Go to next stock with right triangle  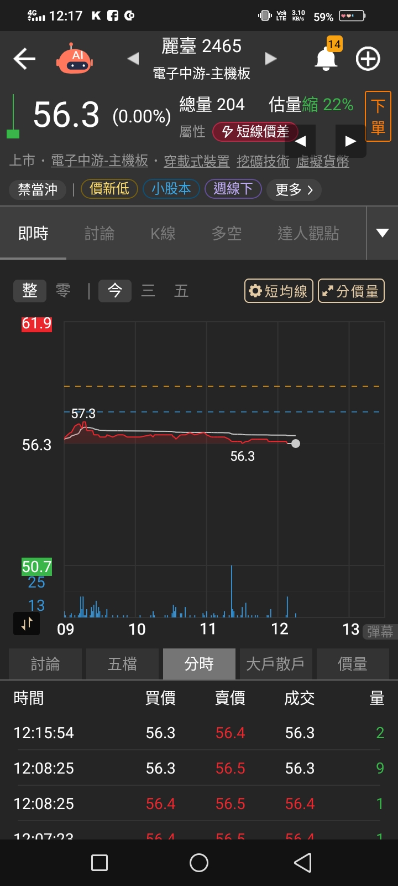270,58
